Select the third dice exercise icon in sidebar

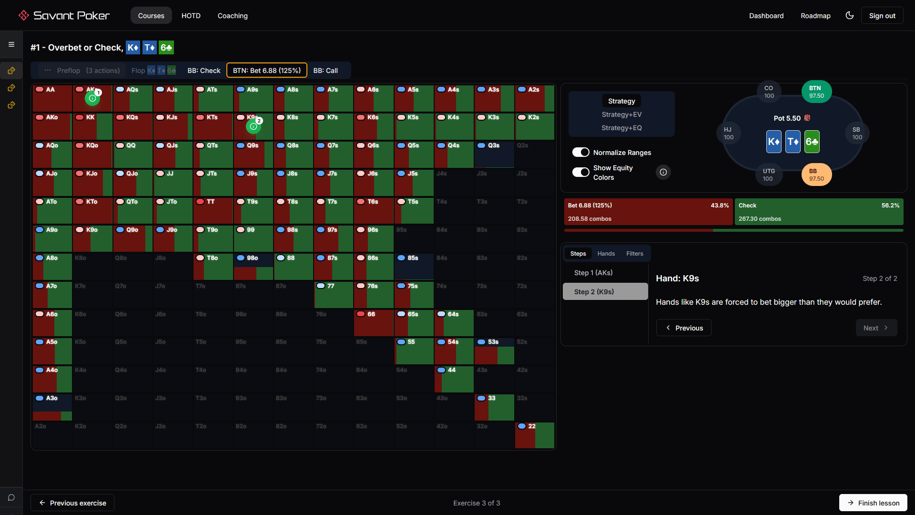(x=11, y=105)
